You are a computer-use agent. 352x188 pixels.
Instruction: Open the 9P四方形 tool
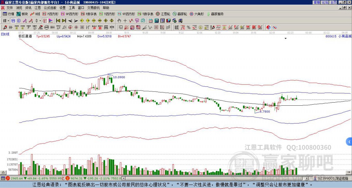69,14
